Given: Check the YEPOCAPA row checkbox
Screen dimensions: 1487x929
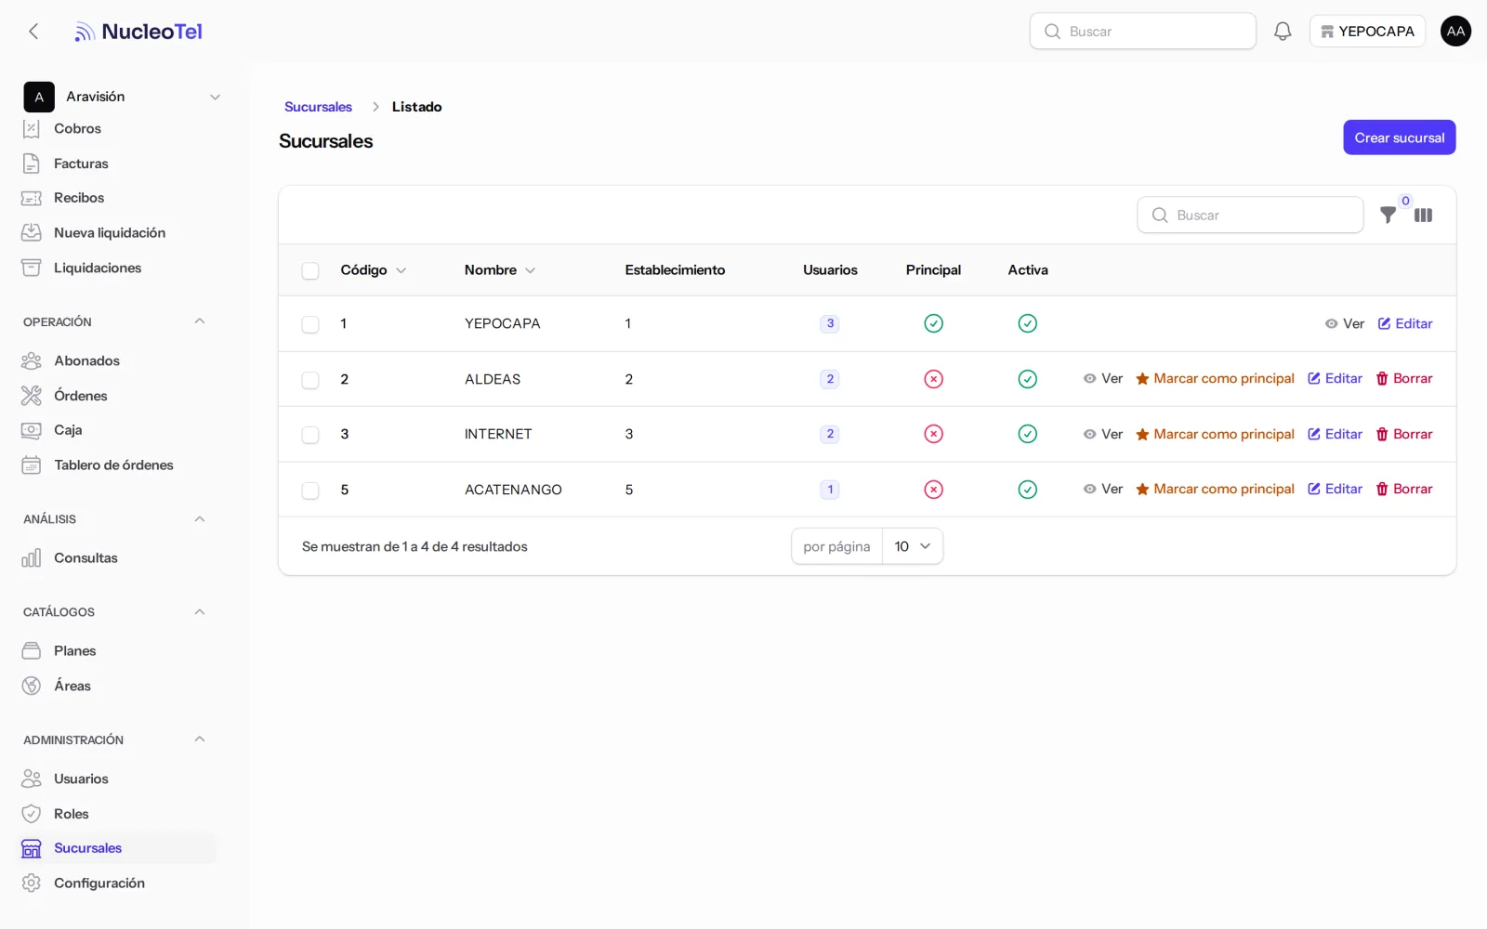Looking at the screenshot, I should pos(310,324).
